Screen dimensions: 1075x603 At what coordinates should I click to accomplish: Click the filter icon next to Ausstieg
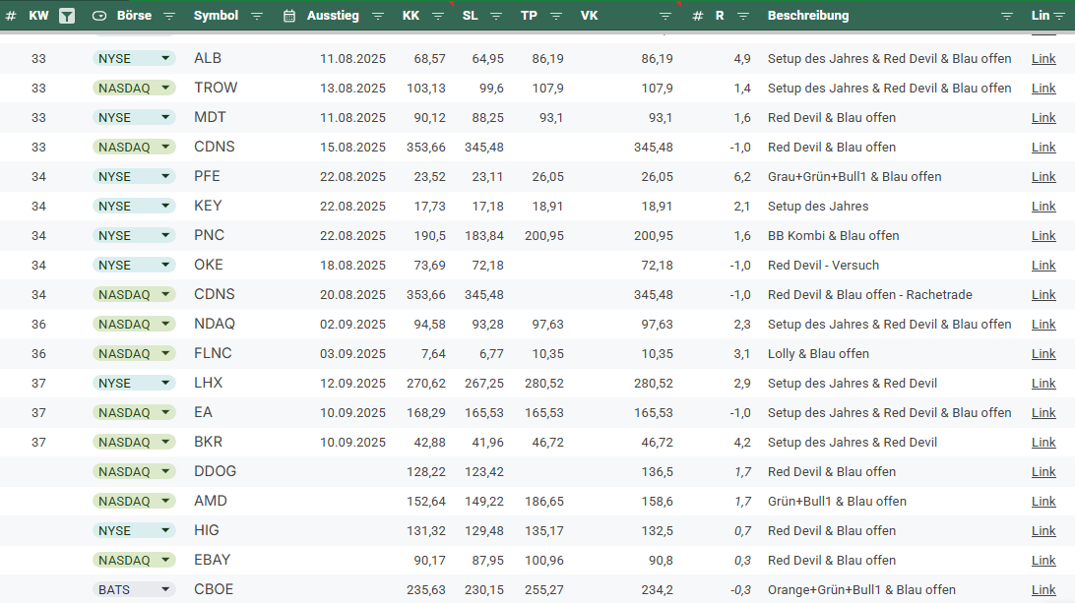(x=378, y=16)
